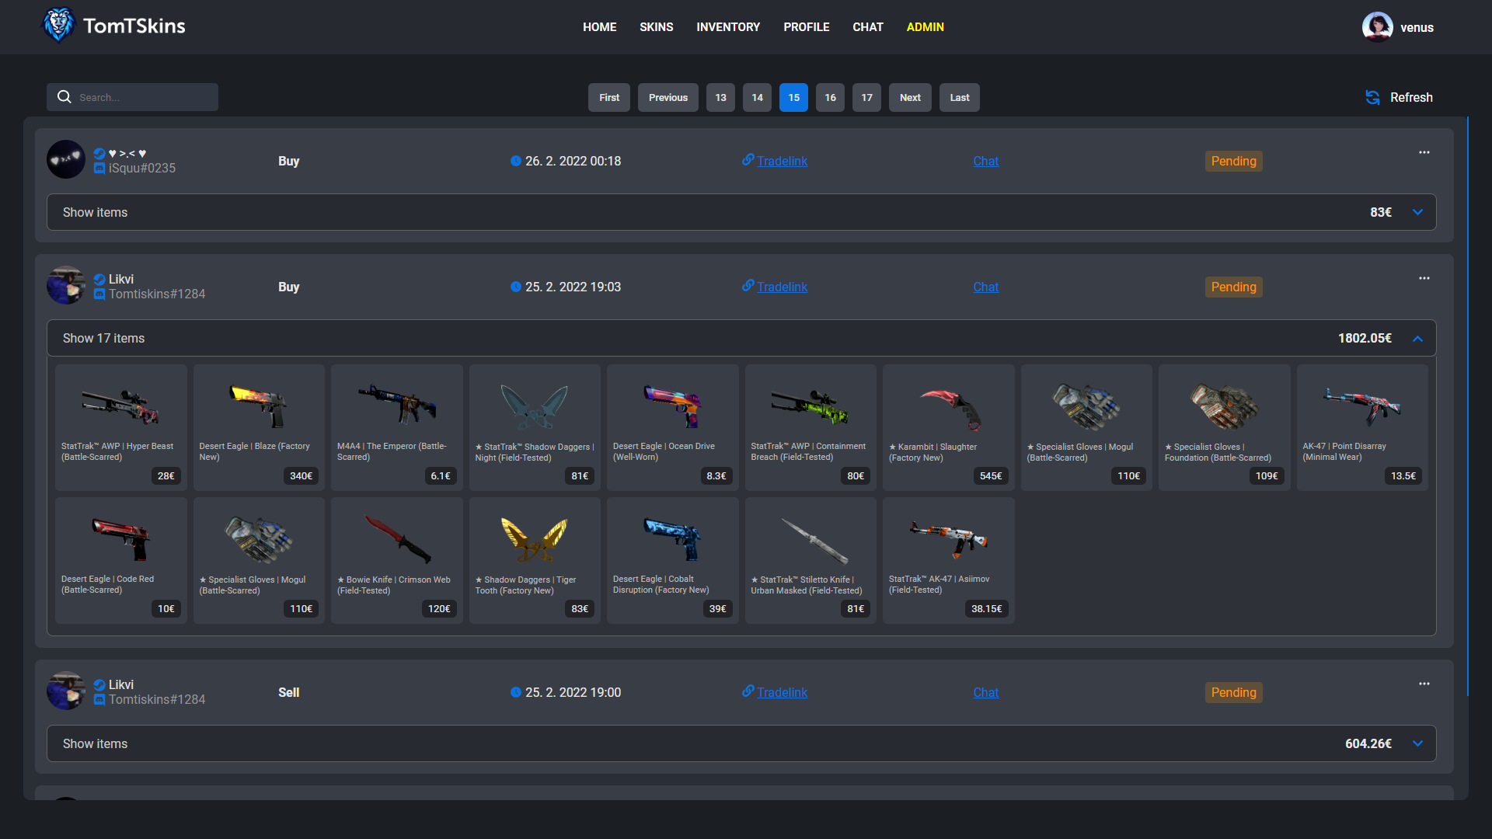The height and width of the screenshot is (839, 1492).
Task: Open the INVENTORY page
Action: [728, 27]
